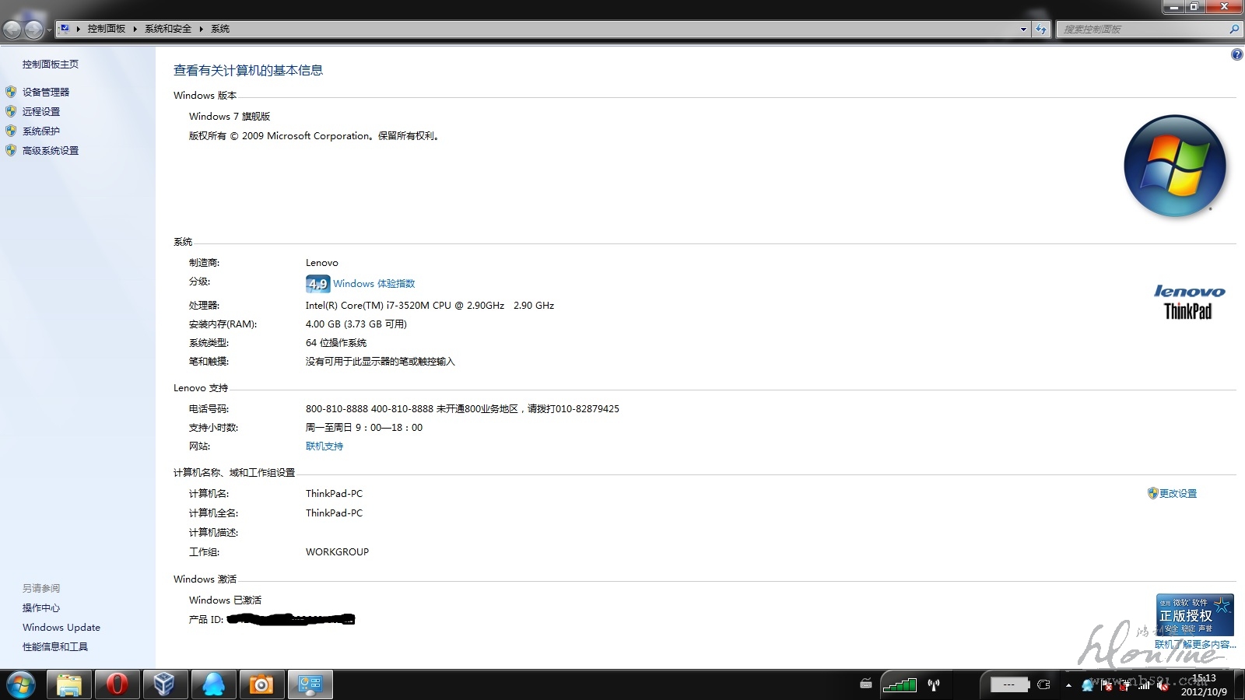Click 系统 breadcrumb in address bar
This screenshot has width=1245, height=700.
[220, 29]
